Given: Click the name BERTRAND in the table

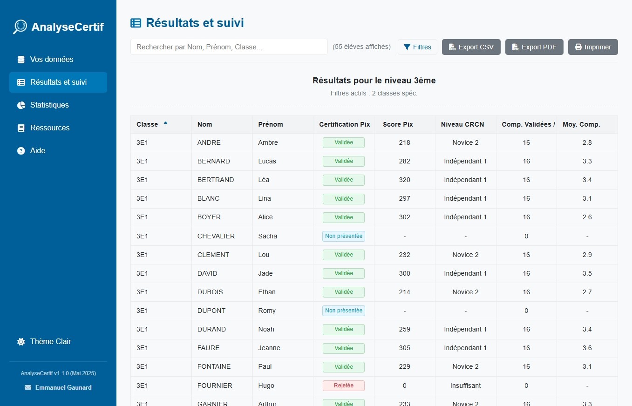Looking at the screenshot, I should pos(216,180).
